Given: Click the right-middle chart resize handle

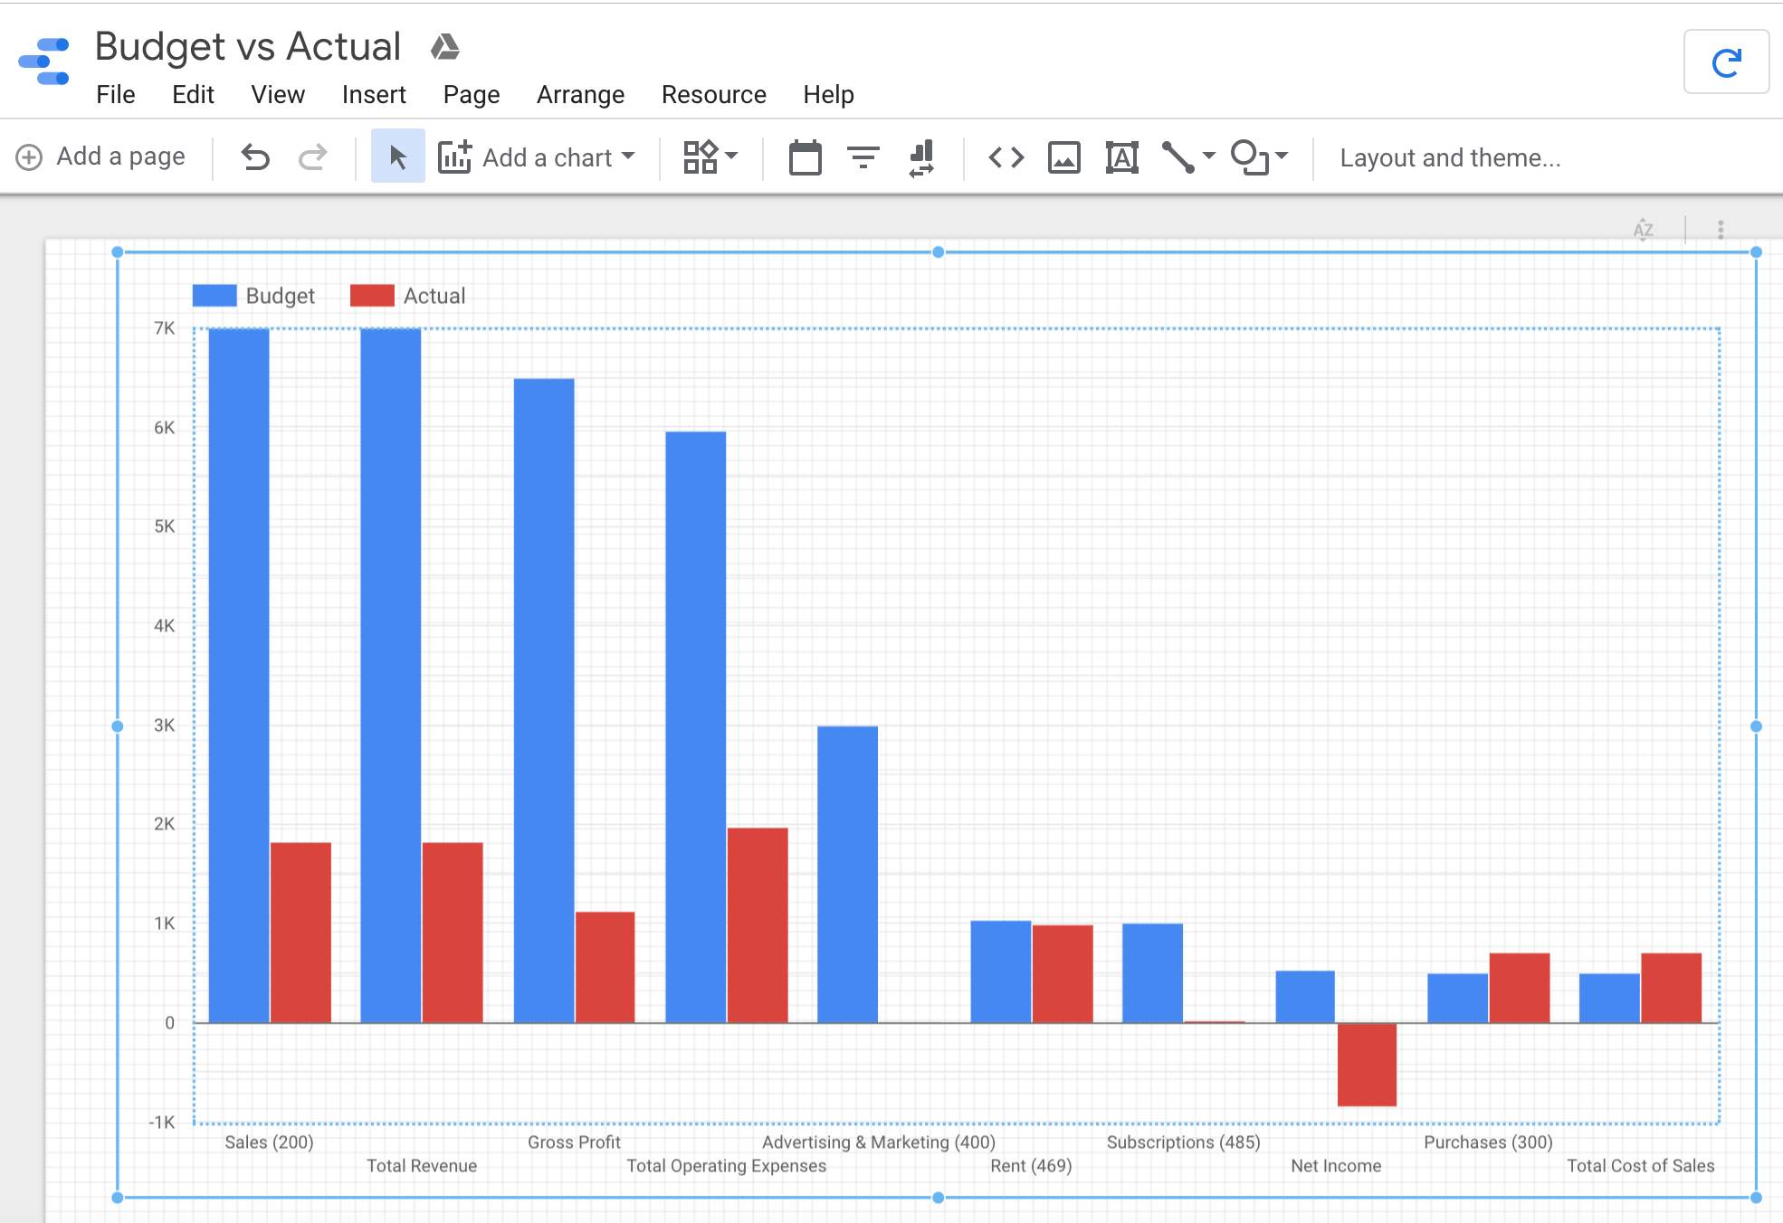Looking at the screenshot, I should point(1756,726).
